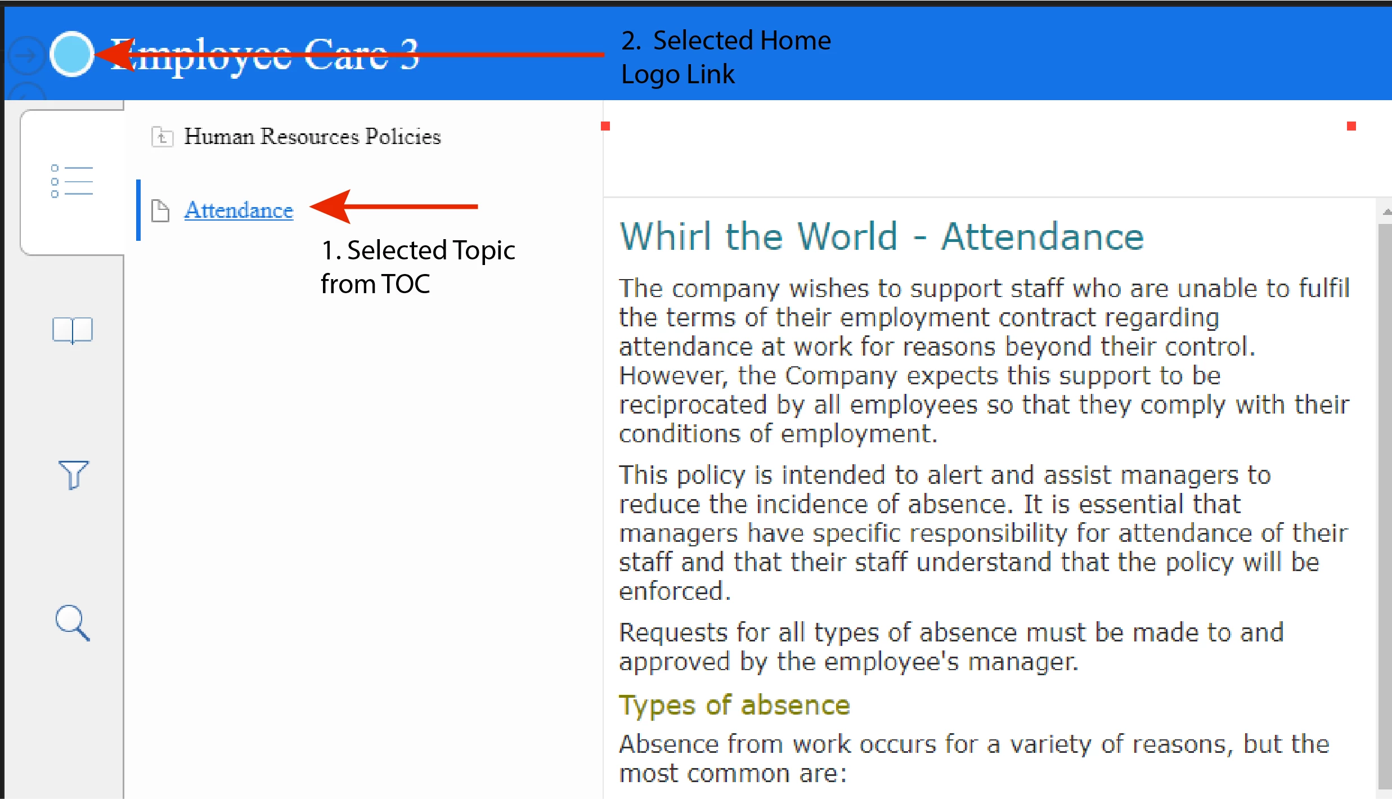Click the round Home logo link
Viewport: 1392px width, 799px height.
[71, 54]
